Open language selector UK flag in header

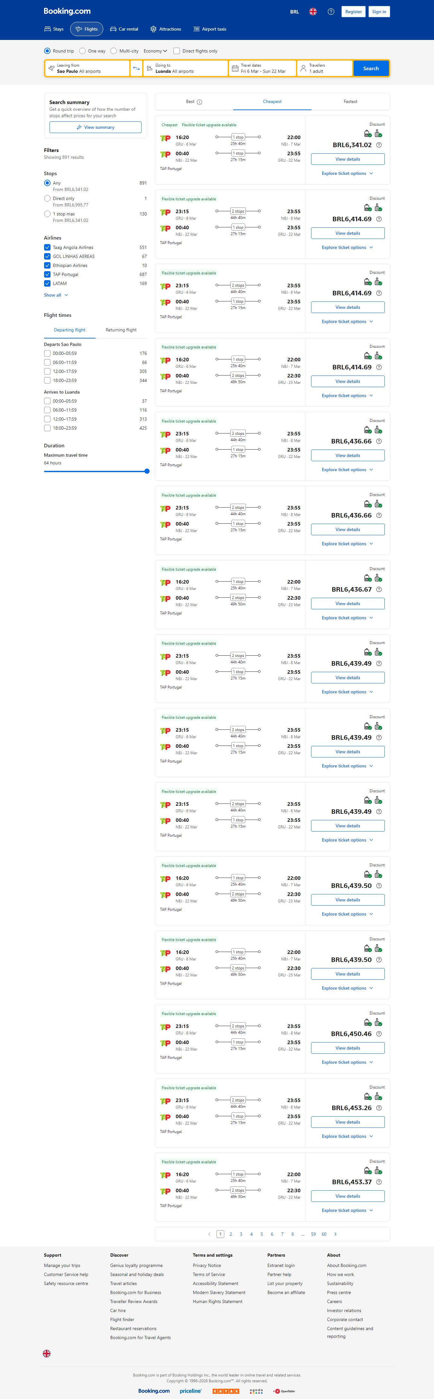pyautogui.click(x=313, y=11)
